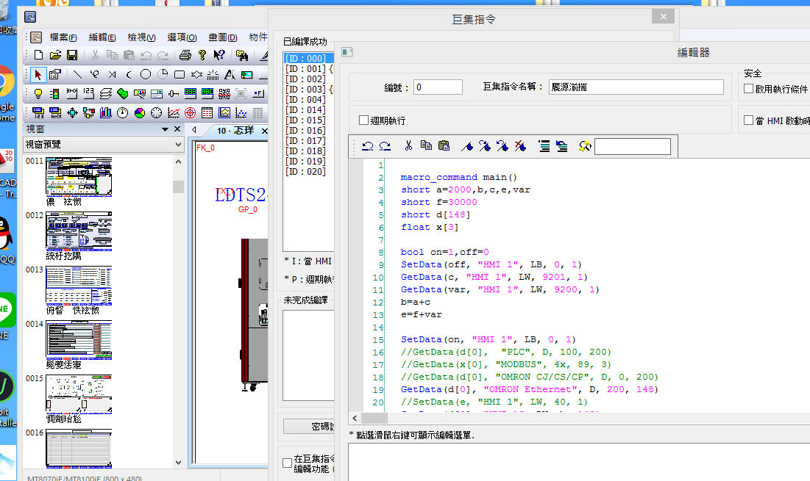Expand the 視窗預覽 dropdown

(178, 145)
